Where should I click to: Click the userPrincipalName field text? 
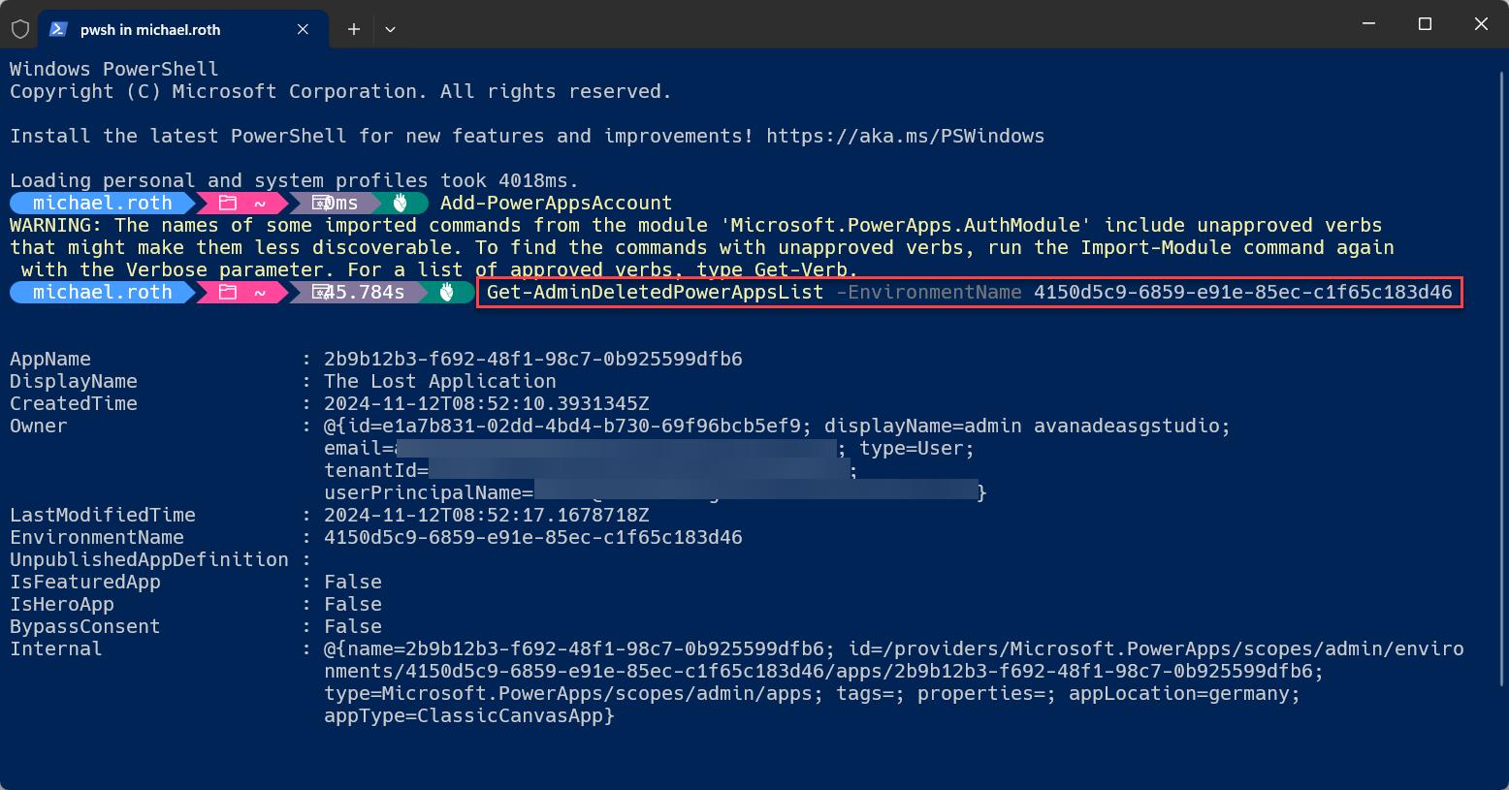[429, 492]
